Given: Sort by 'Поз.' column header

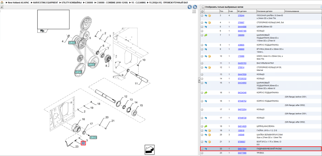Looking at the screenshot, I should click(222, 11).
